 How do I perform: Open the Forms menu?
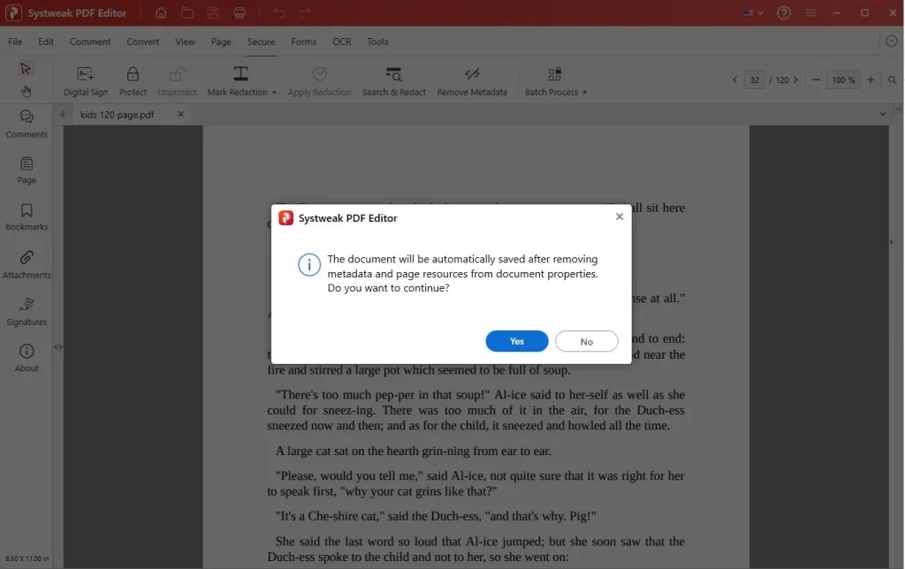point(304,42)
